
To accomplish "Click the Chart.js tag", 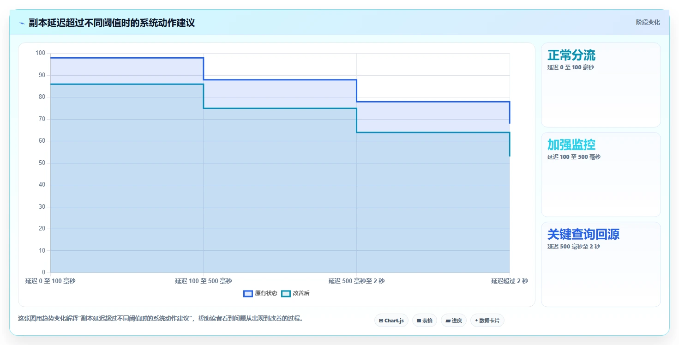I will click(x=391, y=321).
